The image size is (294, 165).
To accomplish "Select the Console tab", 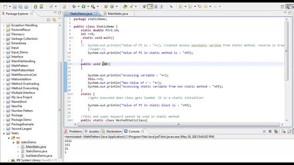I will pos(134,132).
